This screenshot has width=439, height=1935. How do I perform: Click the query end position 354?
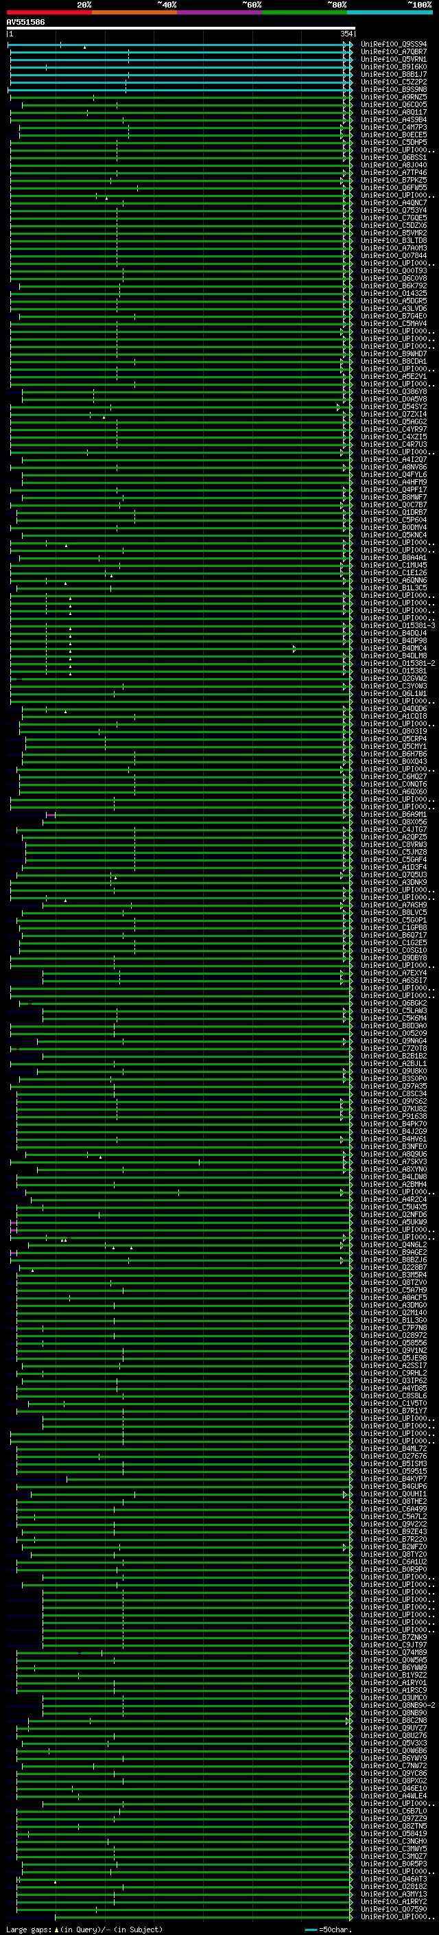(346, 34)
